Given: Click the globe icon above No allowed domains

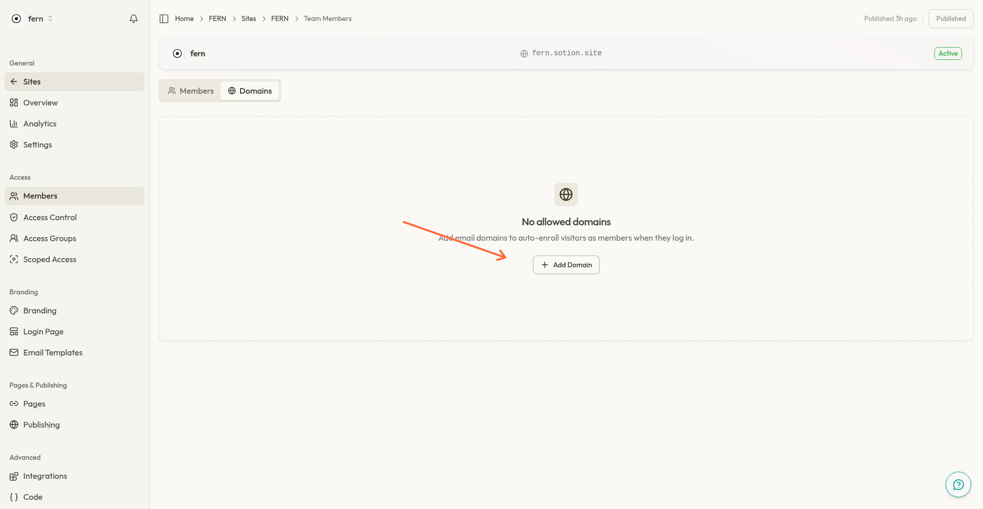Looking at the screenshot, I should [566, 195].
